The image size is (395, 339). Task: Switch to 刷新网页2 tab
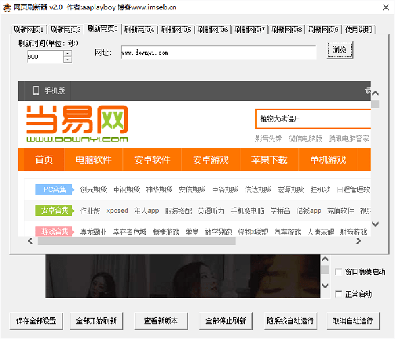[x=65, y=30]
